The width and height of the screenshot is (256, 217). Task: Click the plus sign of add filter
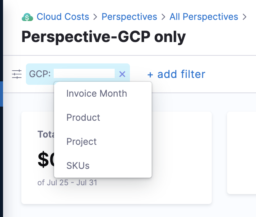click(x=150, y=75)
